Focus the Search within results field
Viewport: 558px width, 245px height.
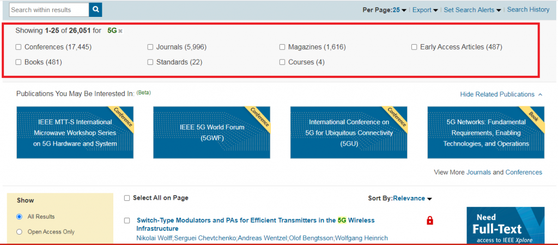(x=49, y=10)
